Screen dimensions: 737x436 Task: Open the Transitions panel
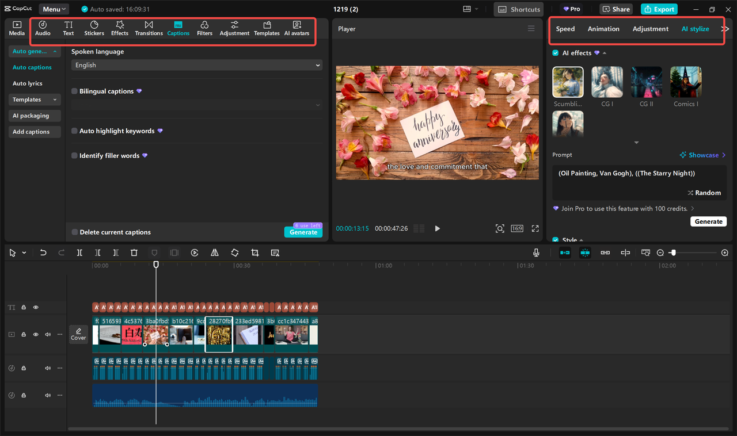(x=149, y=28)
